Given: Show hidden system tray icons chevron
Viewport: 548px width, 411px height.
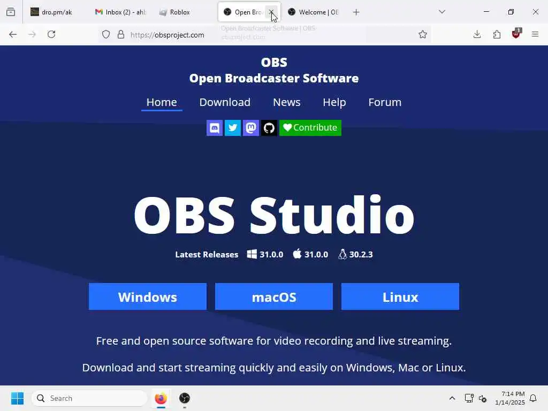Looking at the screenshot, I should tap(452, 398).
